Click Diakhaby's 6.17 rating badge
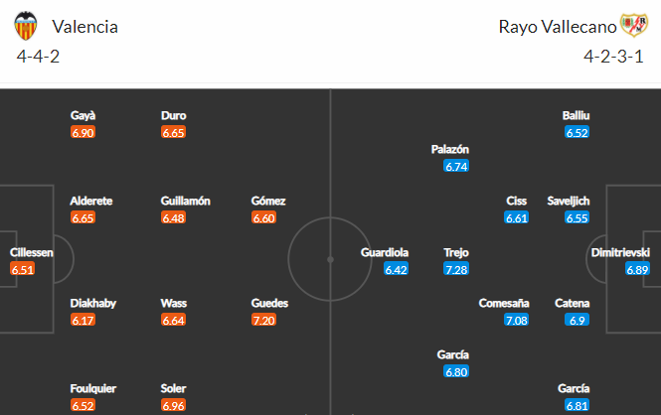661x415 pixels. (83, 321)
